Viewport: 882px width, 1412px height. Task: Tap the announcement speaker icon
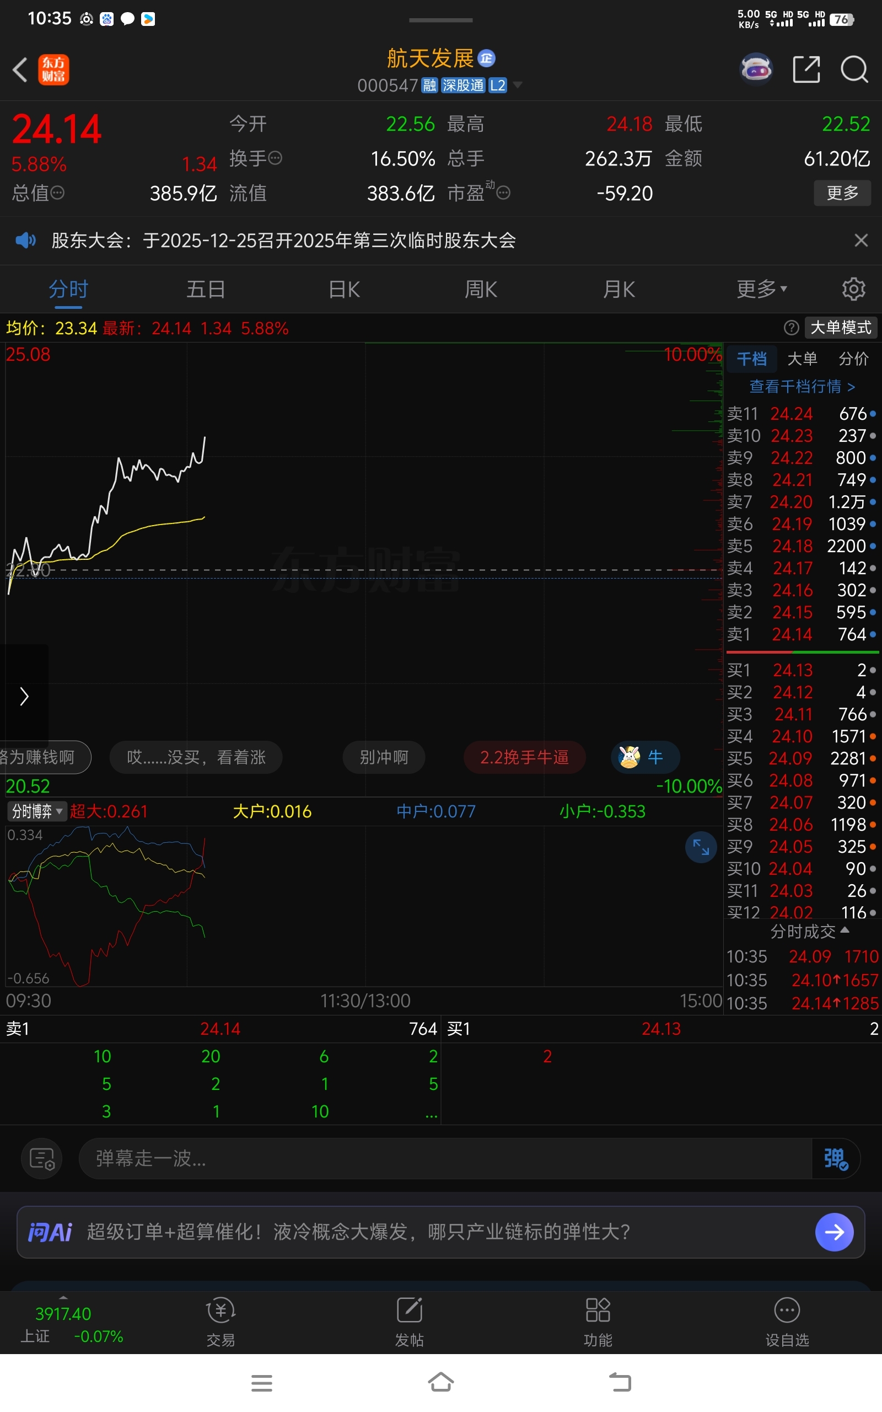26,240
